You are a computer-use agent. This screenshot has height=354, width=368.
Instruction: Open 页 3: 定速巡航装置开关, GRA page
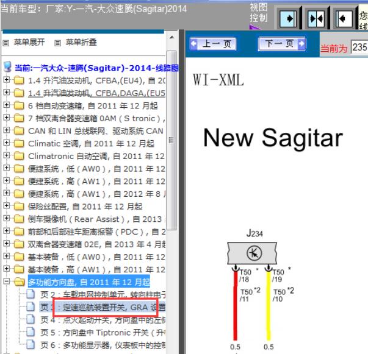(x=103, y=307)
